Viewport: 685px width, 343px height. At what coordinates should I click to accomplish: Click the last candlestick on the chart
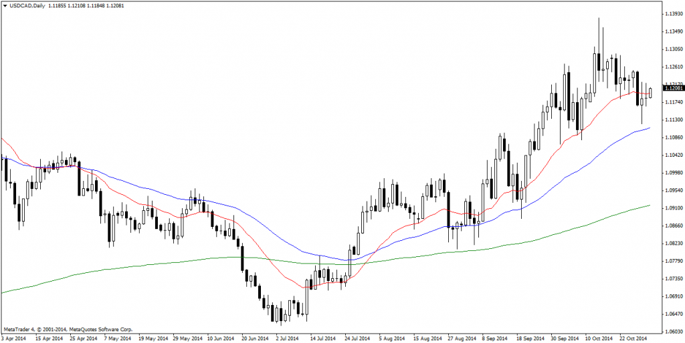(x=650, y=93)
